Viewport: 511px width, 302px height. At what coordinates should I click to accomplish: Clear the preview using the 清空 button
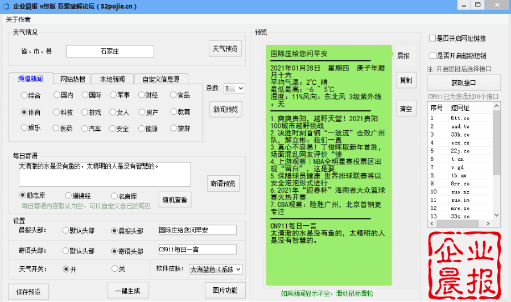pyautogui.click(x=406, y=109)
